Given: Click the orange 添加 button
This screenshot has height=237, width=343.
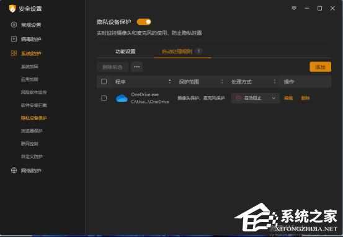Looking at the screenshot, I should pyautogui.click(x=320, y=67).
